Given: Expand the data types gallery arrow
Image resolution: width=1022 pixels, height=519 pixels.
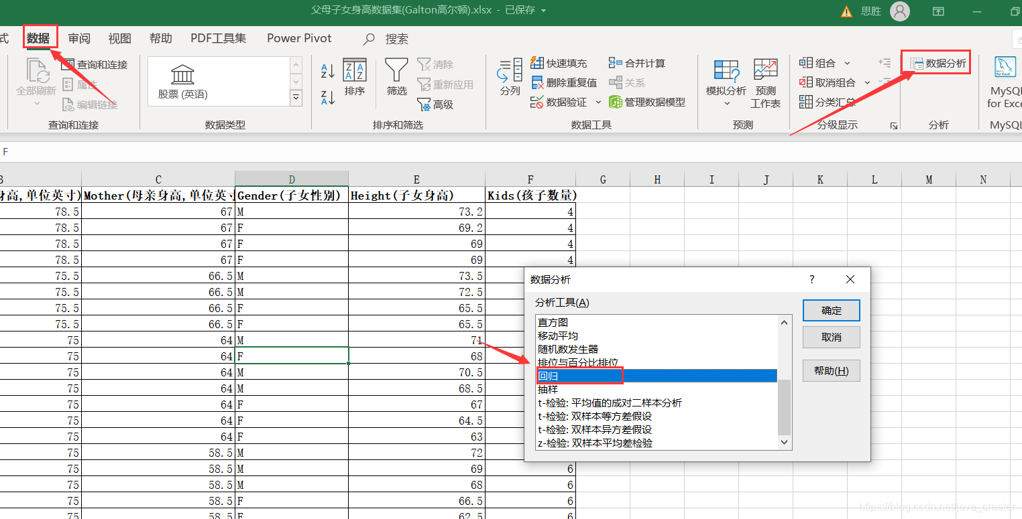Looking at the screenshot, I should coord(296,98).
